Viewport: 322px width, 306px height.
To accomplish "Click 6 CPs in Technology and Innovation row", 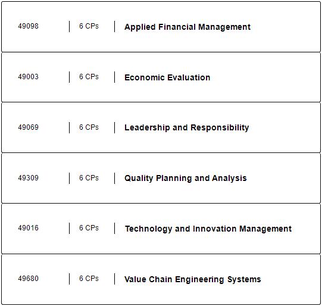I will coord(89,228).
